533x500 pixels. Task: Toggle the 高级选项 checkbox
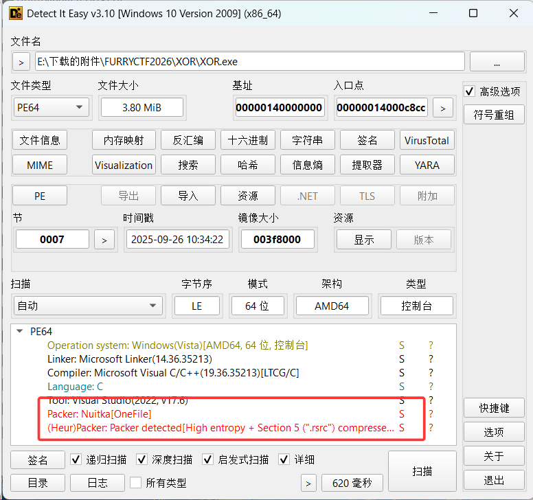(x=470, y=91)
